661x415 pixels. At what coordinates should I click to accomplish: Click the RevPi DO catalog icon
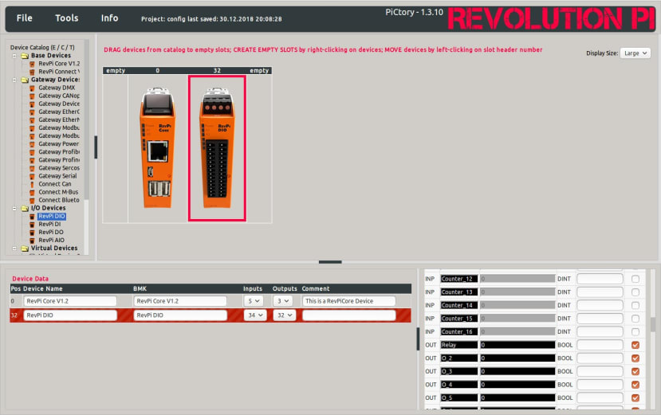click(32, 232)
